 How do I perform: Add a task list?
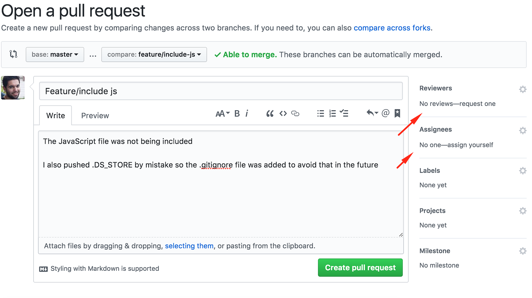pos(344,113)
